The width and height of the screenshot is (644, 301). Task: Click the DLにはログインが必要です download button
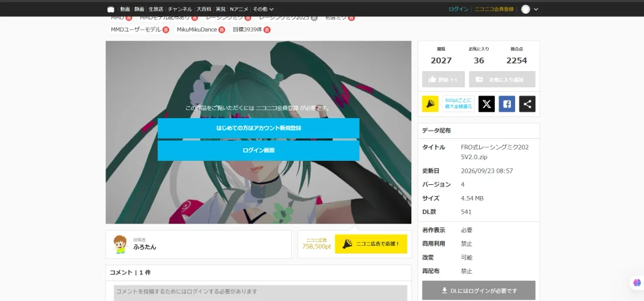[x=479, y=290]
